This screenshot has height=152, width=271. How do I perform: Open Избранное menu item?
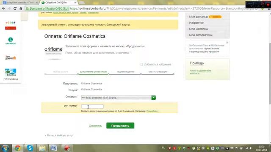click(196, 23)
